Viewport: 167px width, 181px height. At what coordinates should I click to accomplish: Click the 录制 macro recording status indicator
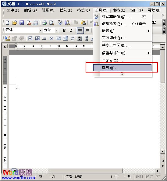tap(139, 177)
